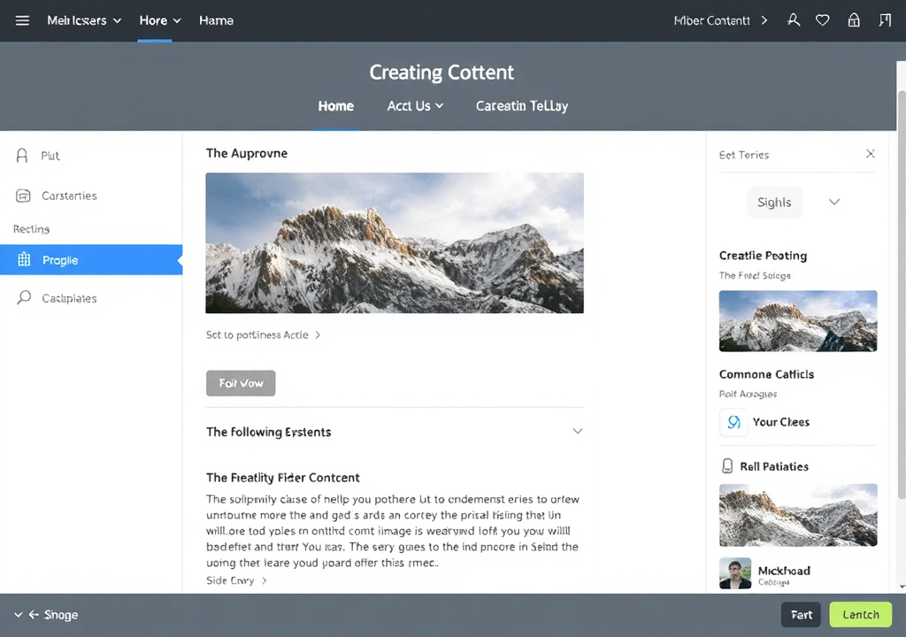Click the Side Cnvy chevron
This screenshot has height=637, width=906.
(264, 580)
